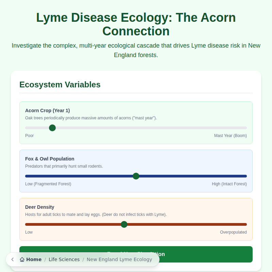The width and height of the screenshot is (272, 272).
Task: Select the Fox & Owl Population card heading
Action: (x=50, y=159)
